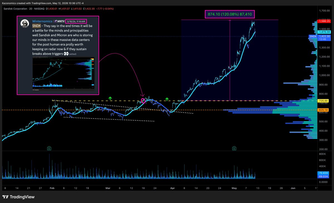Click the orange 625.14 price label
The height and width of the screenshot is (203, 334).
(323, 110)
